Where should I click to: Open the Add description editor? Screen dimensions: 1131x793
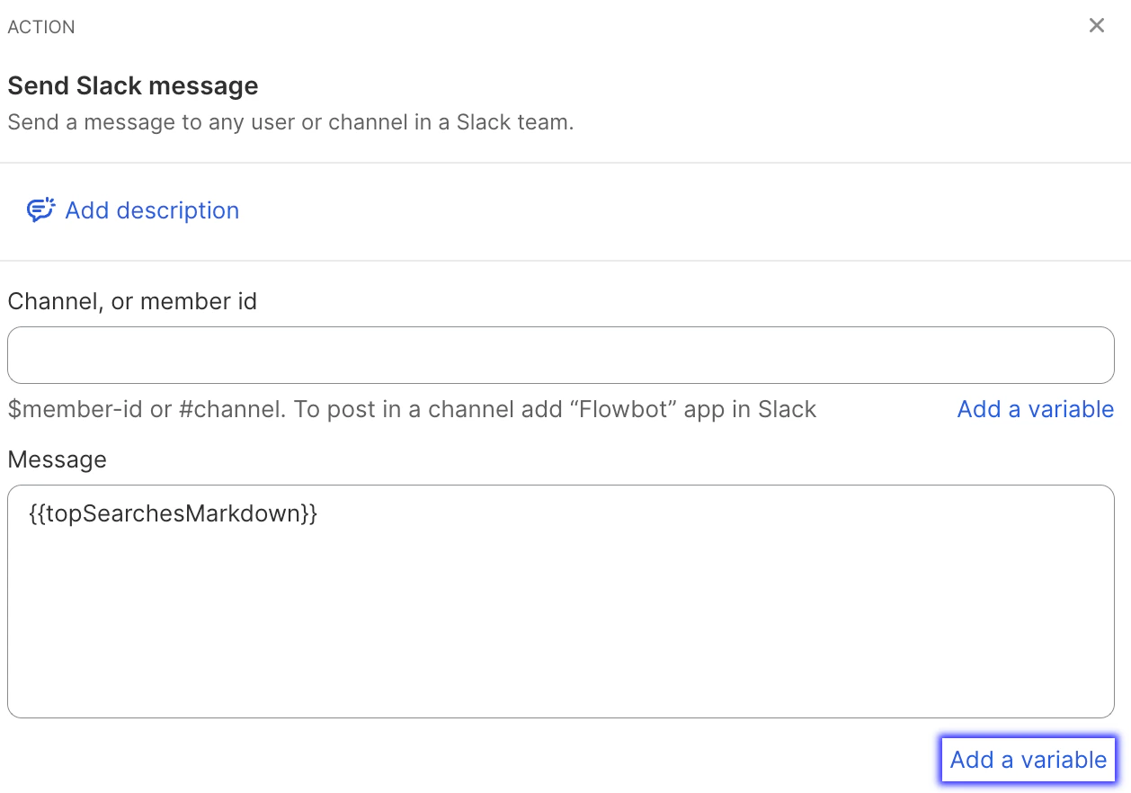(x=151, y=209)
